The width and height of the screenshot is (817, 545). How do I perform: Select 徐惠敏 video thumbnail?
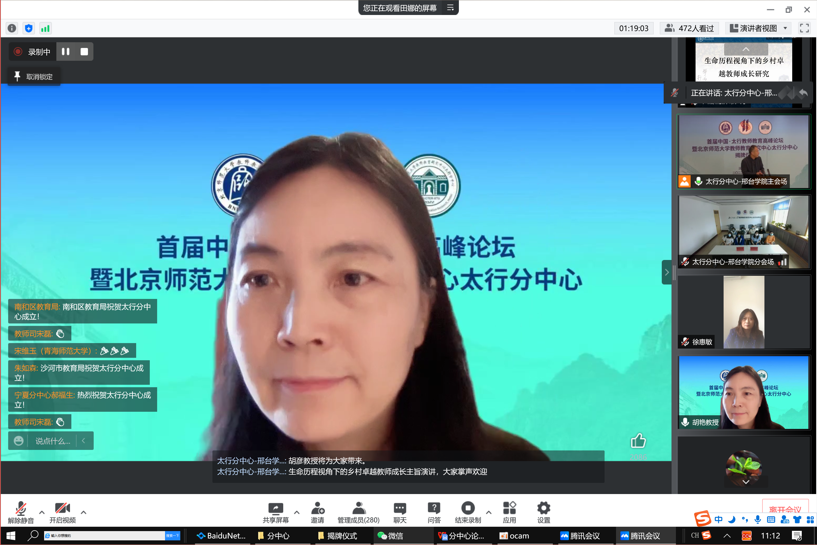click(744, 312)
